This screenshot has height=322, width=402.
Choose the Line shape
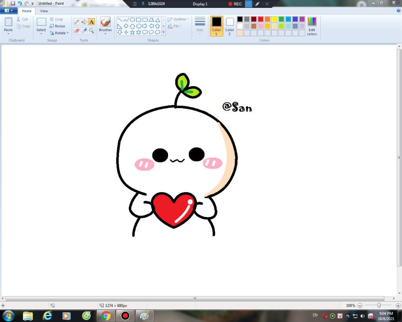point(120,20)
